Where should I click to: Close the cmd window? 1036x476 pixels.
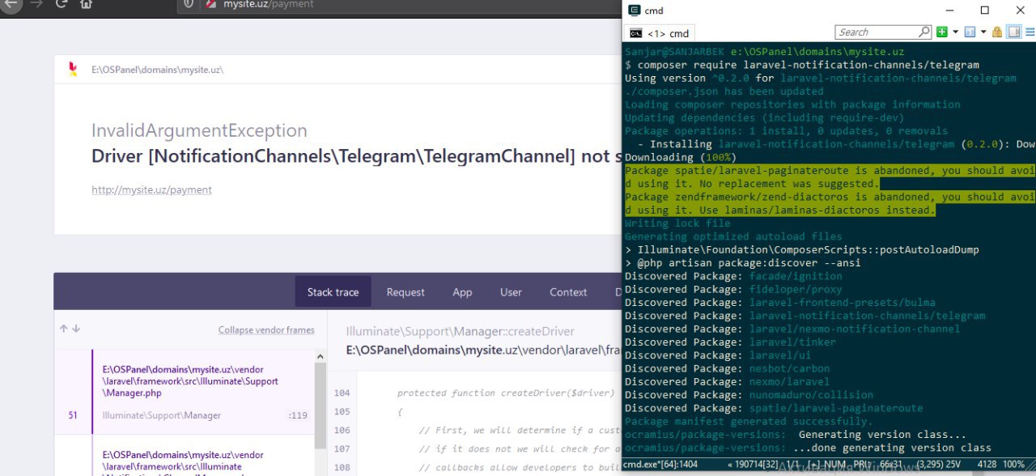click(x=1021, y=11)
